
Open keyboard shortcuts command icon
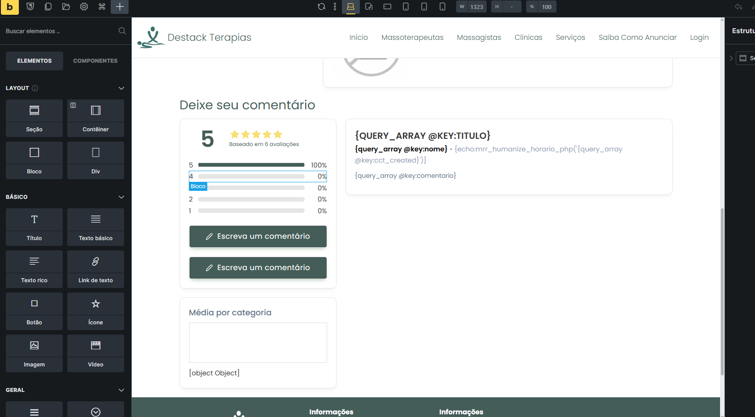point(102,7)
